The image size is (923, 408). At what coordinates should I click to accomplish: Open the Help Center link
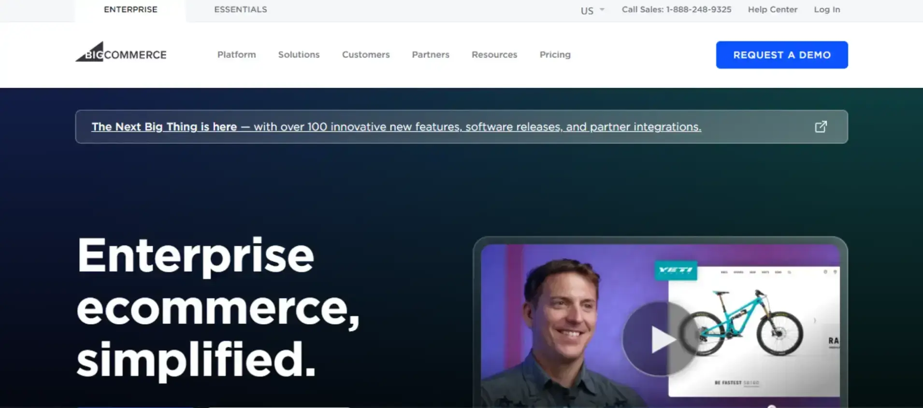[x=773, y=10]
